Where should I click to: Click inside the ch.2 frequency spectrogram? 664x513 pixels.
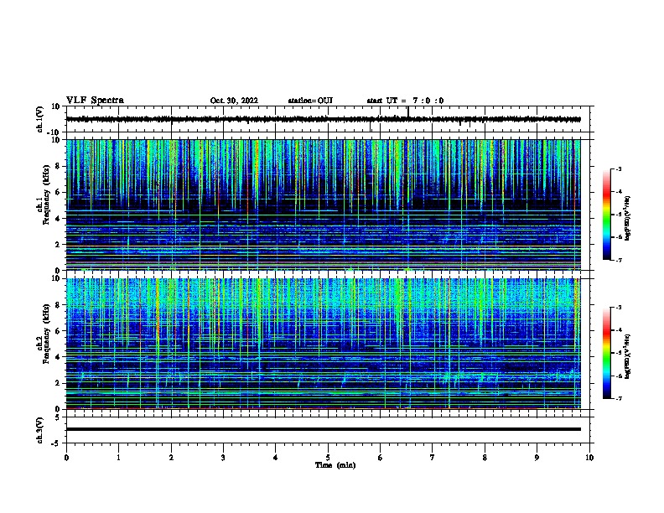(323, 344)
